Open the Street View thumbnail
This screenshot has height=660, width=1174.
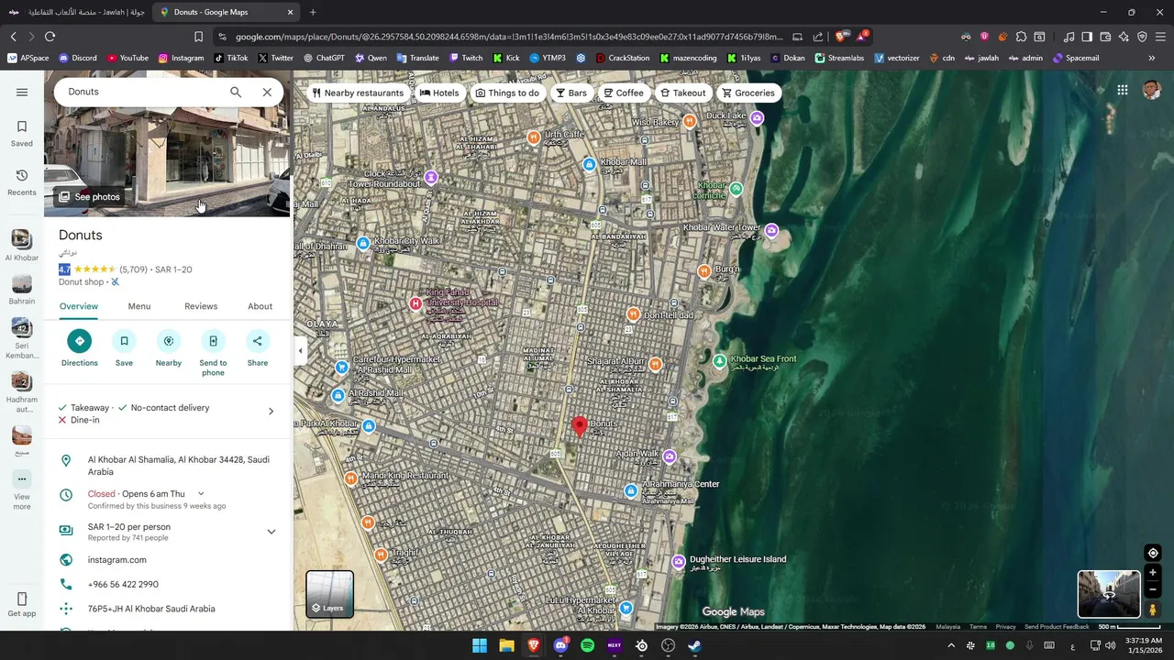click(1109, 594)
